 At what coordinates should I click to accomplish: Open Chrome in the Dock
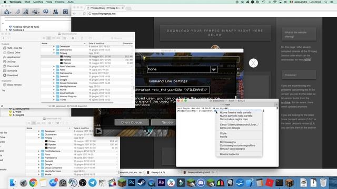(x=33, y=183)
